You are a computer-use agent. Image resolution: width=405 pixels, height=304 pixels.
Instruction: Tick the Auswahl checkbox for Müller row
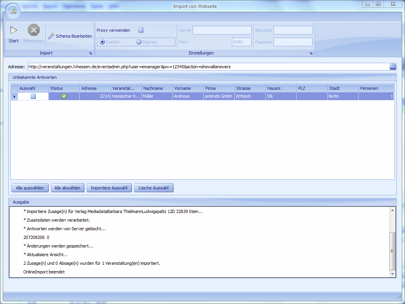(33, 96)
